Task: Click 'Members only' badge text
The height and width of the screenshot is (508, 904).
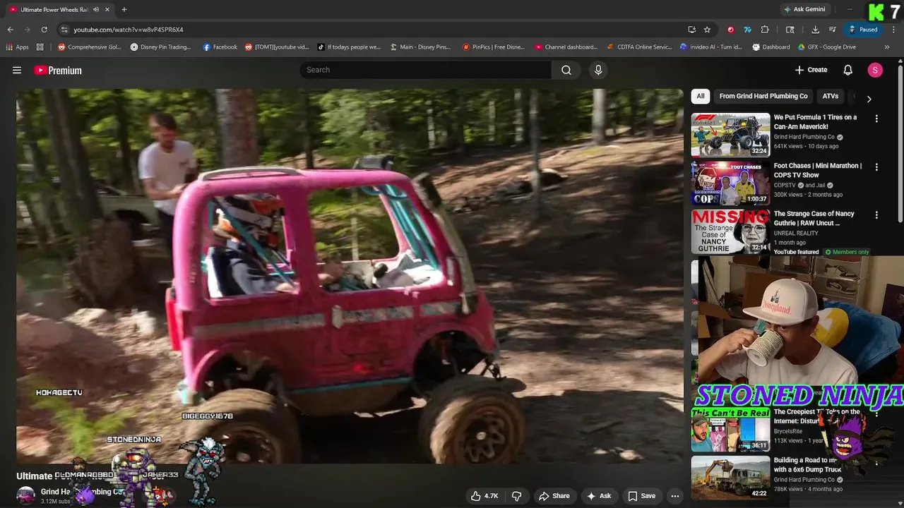Action: [850, 252]
